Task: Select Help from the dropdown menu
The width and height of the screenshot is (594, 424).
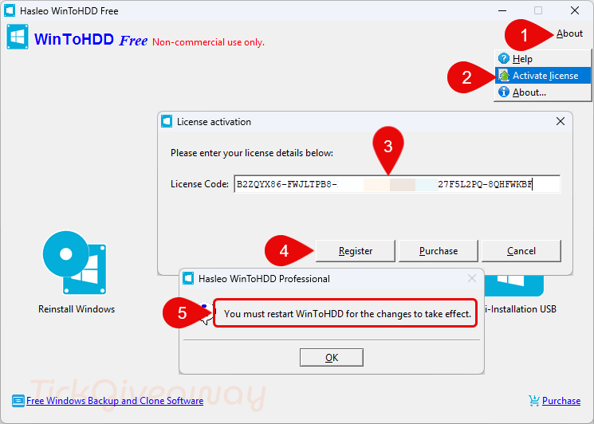Action: coord(542,59)
